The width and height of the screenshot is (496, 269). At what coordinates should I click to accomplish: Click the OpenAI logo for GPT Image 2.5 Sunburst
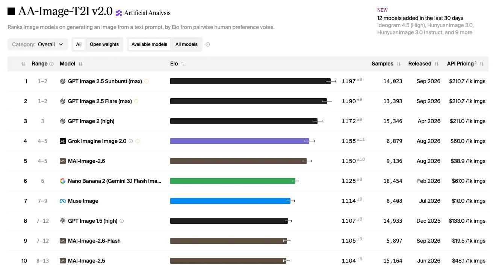(63, 81)
